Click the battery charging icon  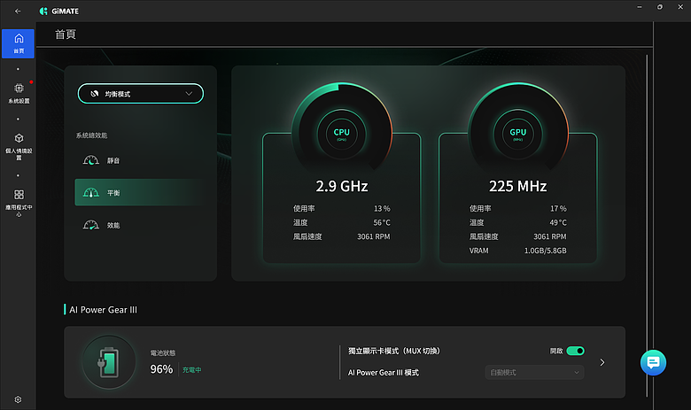point(108,362)
